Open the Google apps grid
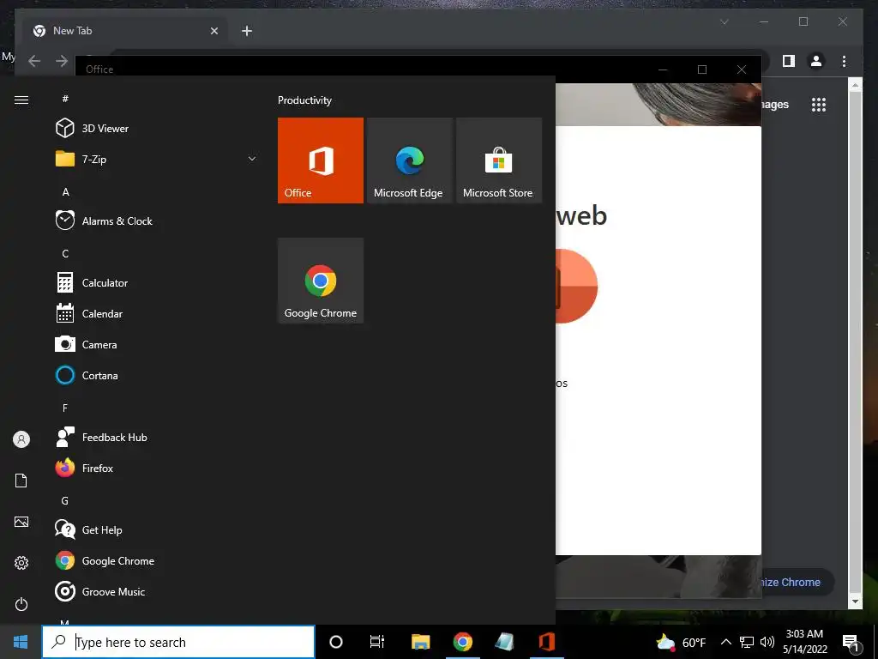The width and height of the screenshot is (878, 659). 819,104
